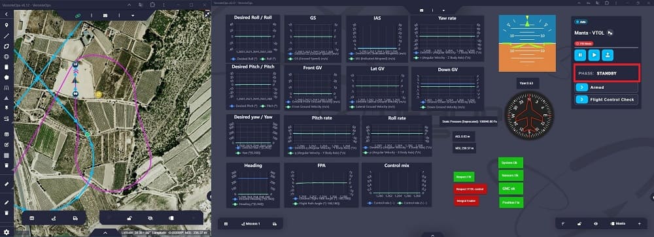654x237 pixels.
Task: Select the polygon area tool in sidebar
Action: [x=7, y=46]
